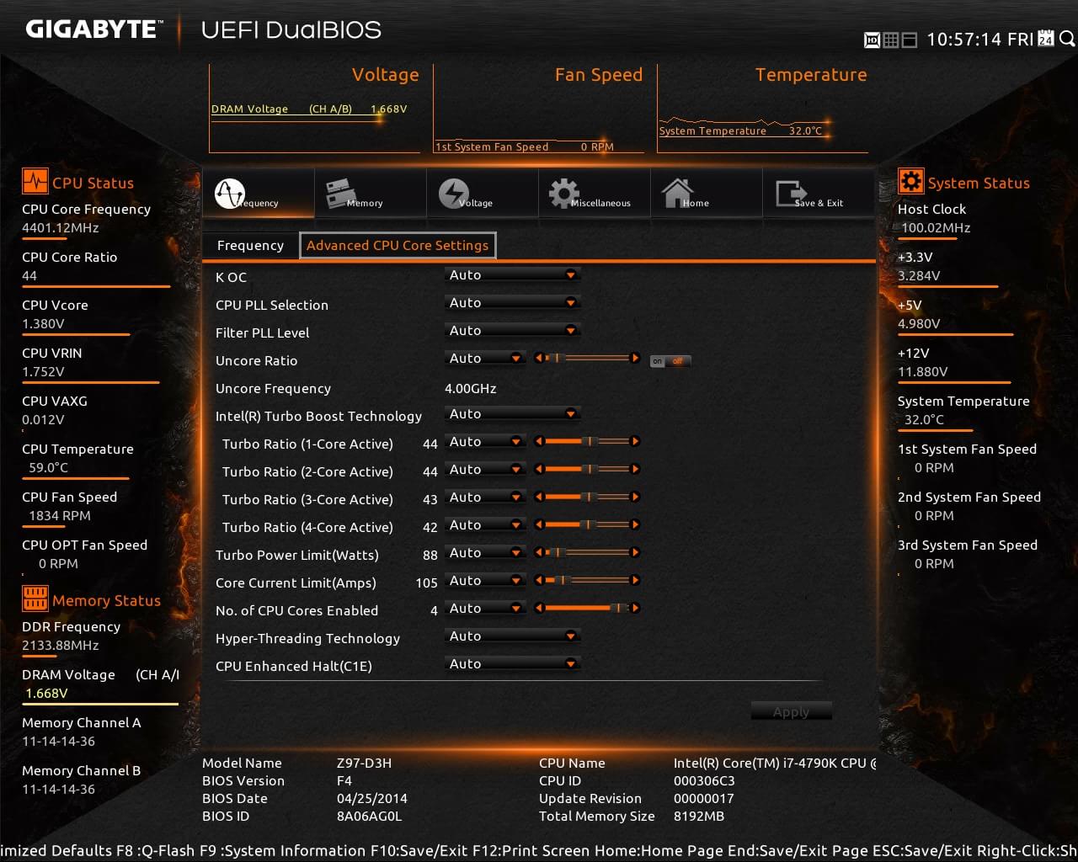Viewport: 1078px width, 862px height.
Task: Expand Hyper-Threading Technology dropdown
Action: click(x=513, y=636)
